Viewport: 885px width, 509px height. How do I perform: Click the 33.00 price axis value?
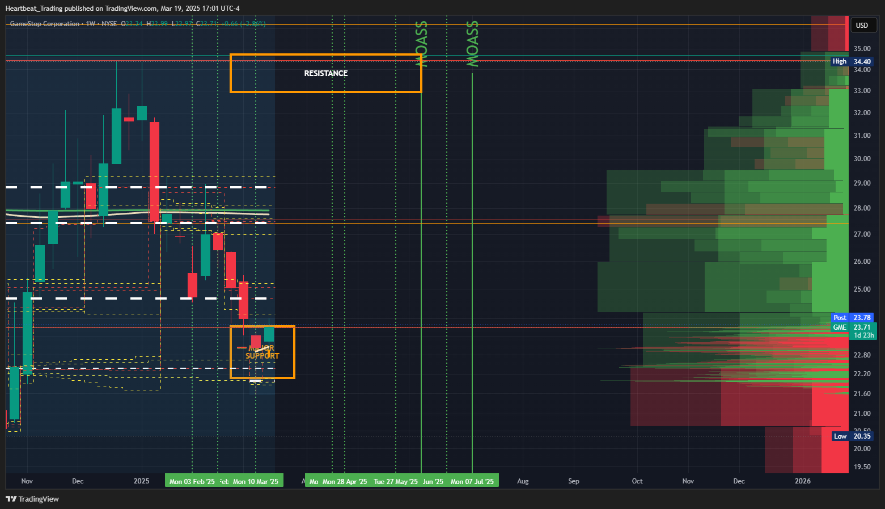862,91
